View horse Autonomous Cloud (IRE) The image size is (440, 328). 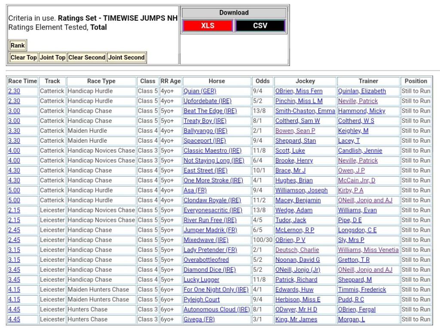(x=216, y=310)
